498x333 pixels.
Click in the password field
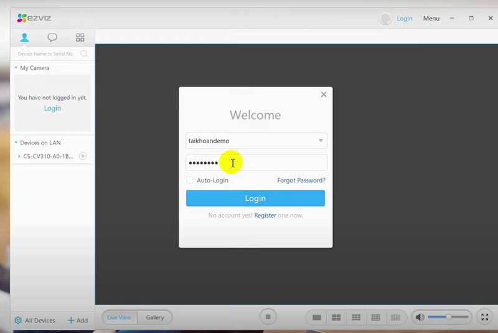(256, 162)
